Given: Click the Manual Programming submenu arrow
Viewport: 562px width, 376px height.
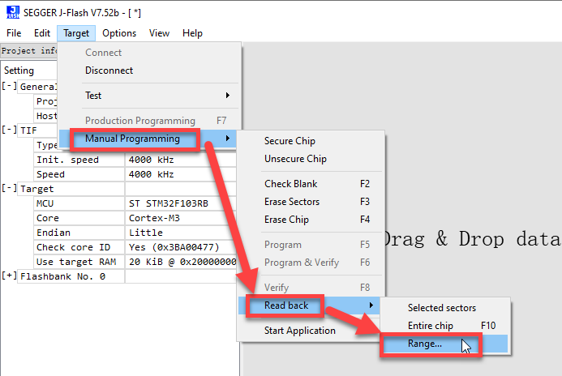Looking at the screenshot, I should pos(228,139).
